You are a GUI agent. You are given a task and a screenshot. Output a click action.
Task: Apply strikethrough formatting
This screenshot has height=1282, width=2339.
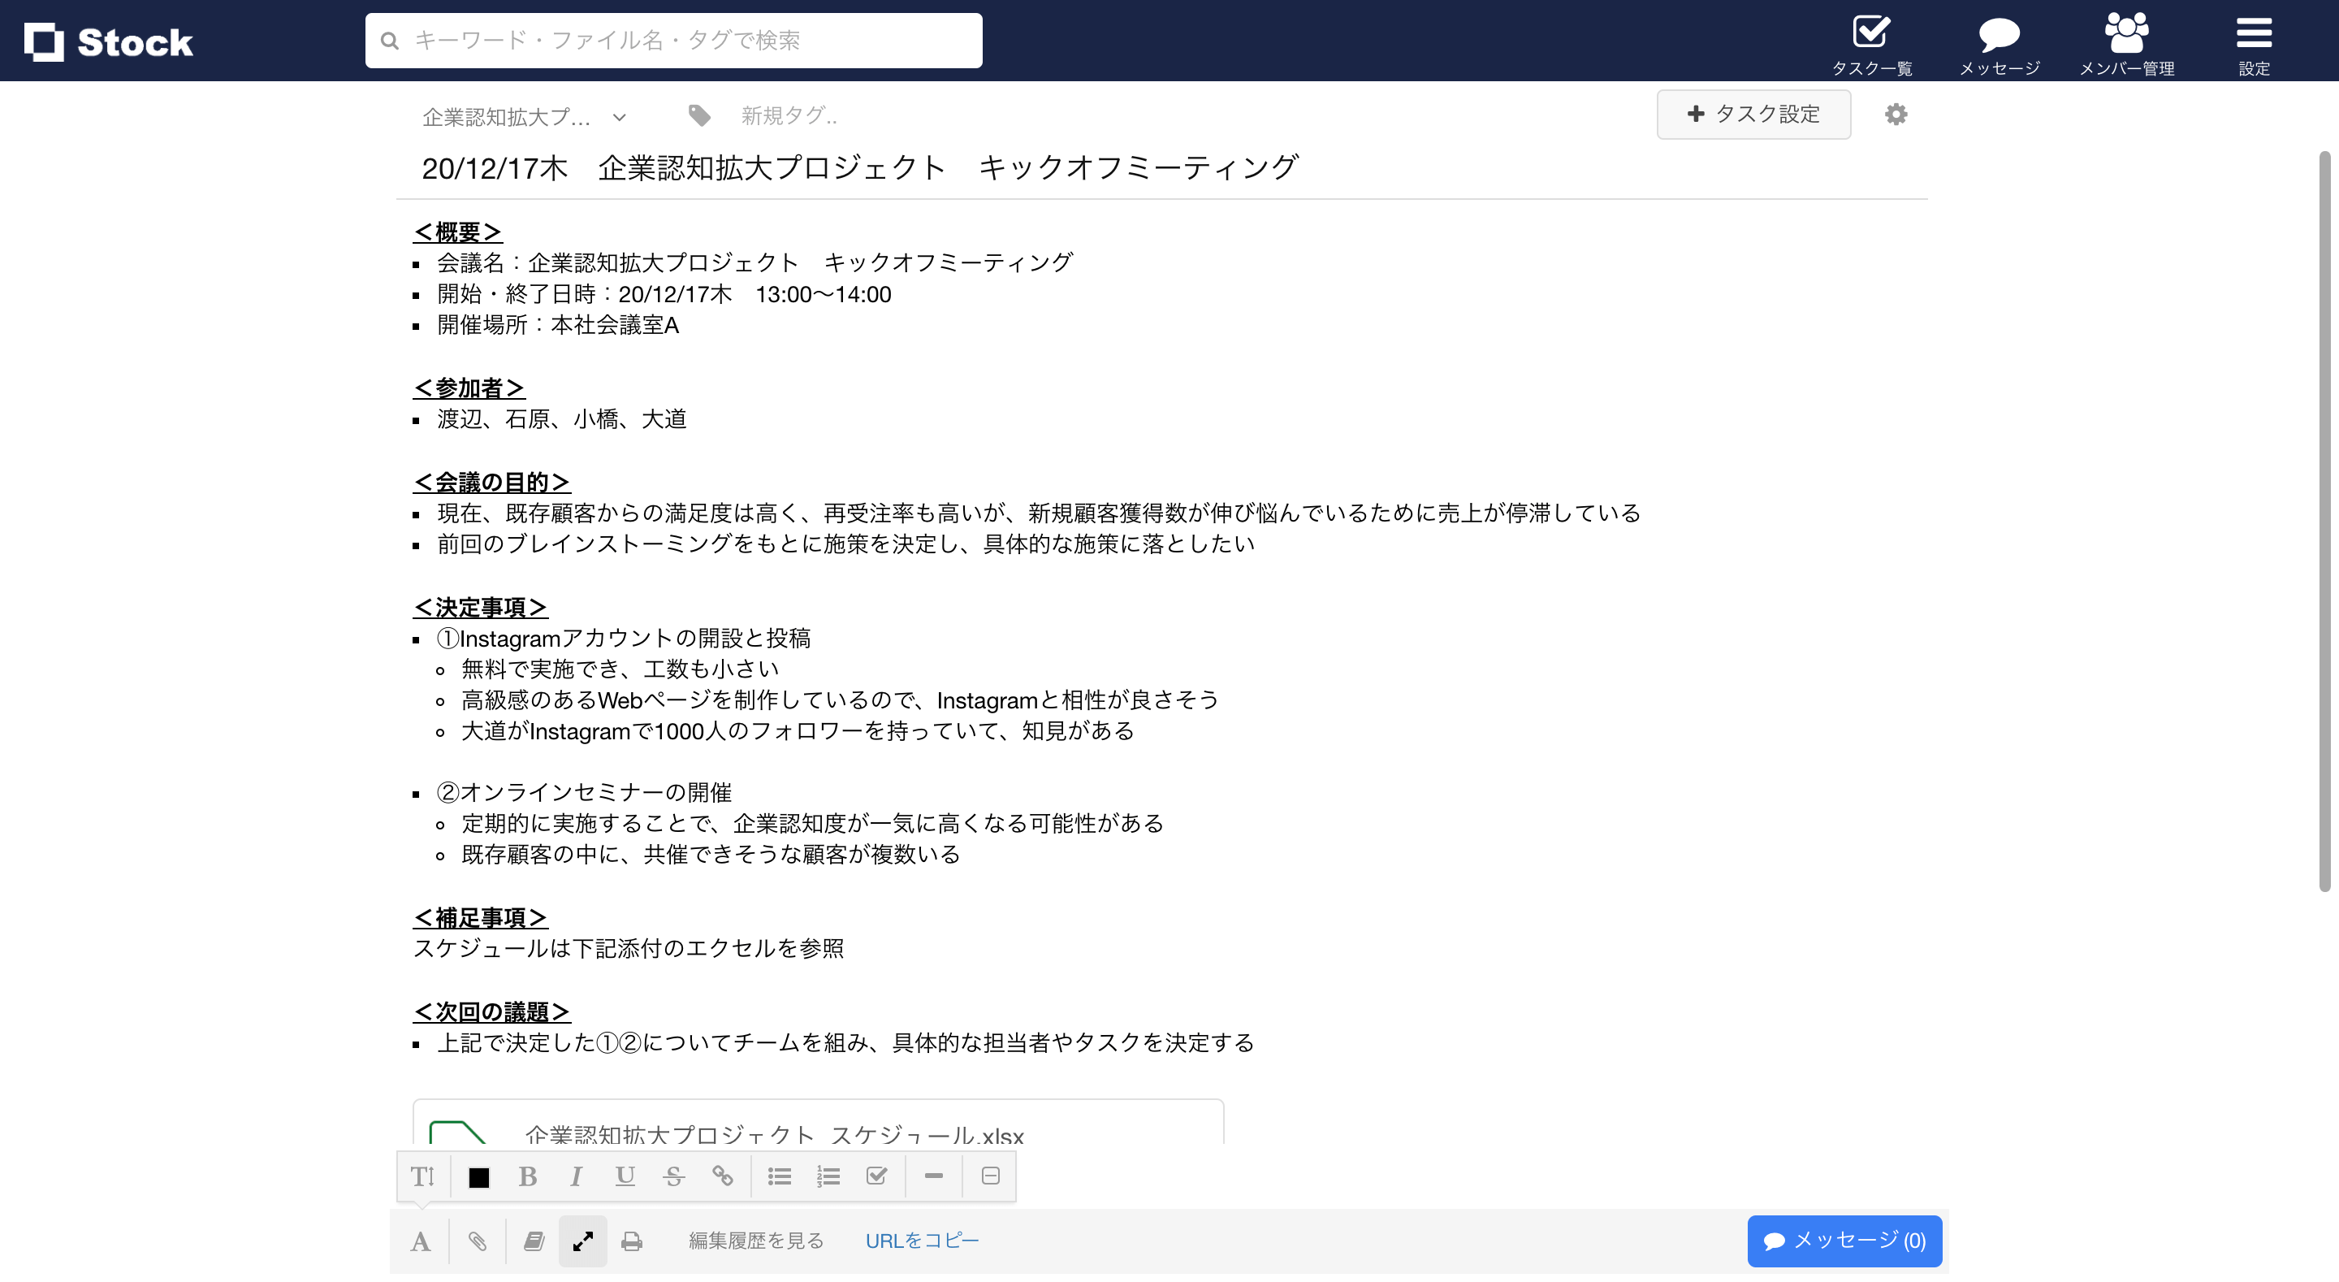(x=674, y=1176)
